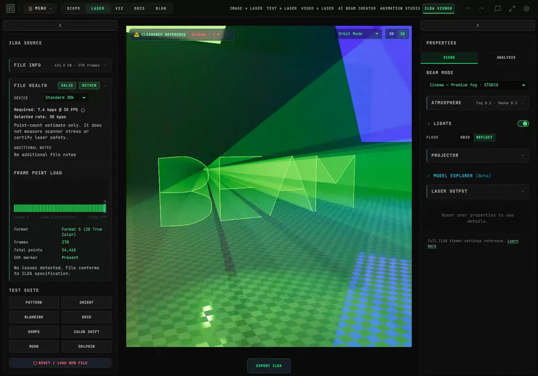Open the SCOPE nav item

74,8
